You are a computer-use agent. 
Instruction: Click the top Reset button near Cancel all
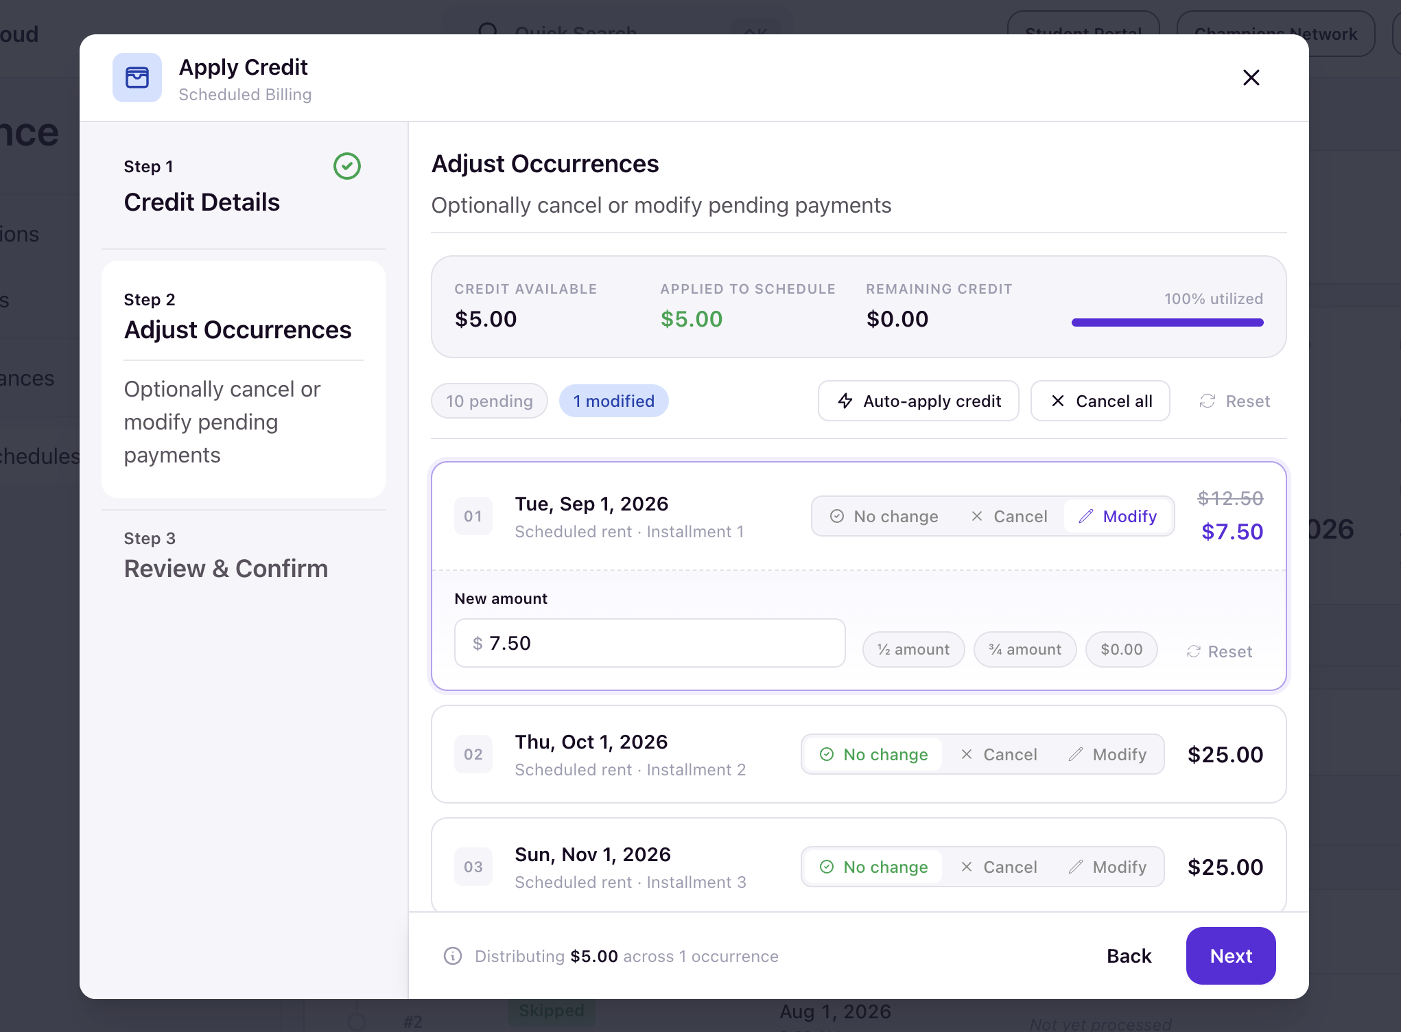(1234, 401)
